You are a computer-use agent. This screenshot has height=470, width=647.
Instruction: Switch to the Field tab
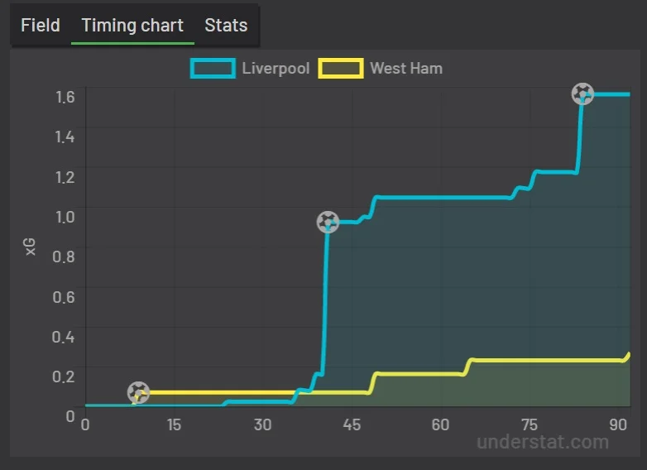pyautogui.click(x=41, y=25)
